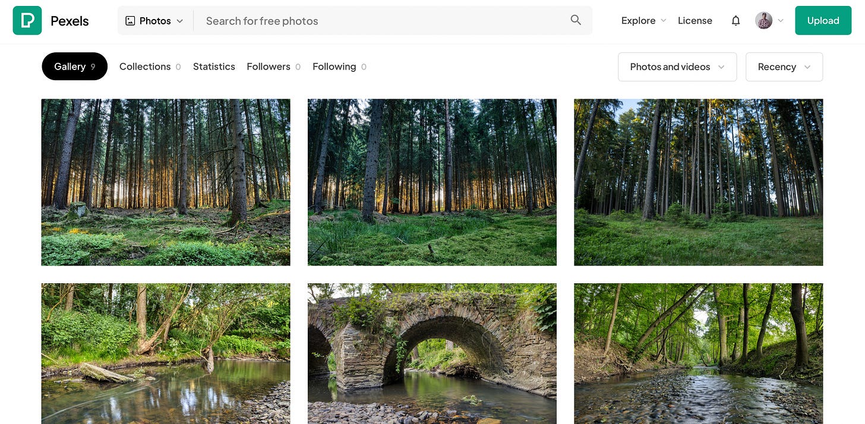Focus the Search for free photos field
The height and width of the screenshot is (424, 865).
pyautogui.click(x=380, y=21)
